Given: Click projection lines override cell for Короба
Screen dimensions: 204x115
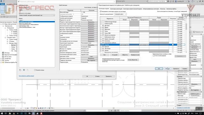Looking at the screenshot, I should coord(125,45).
